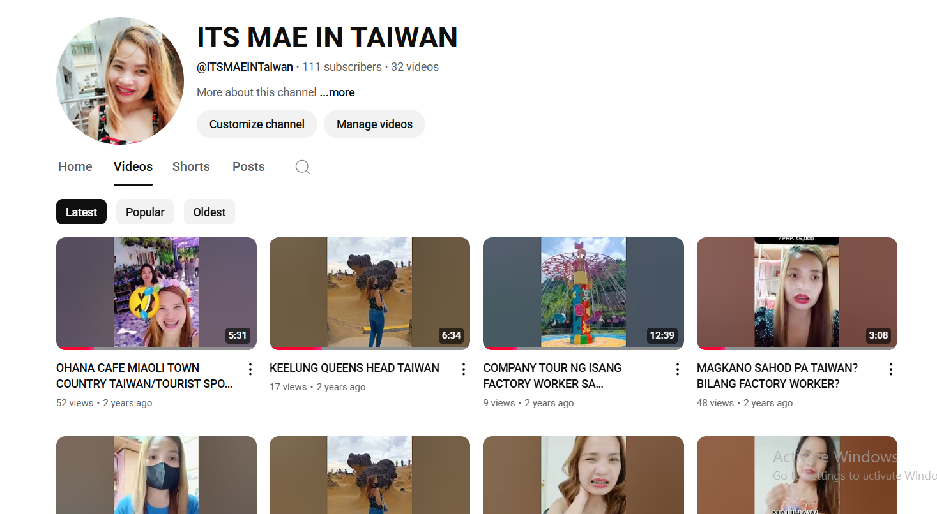This screenshot has width=937, height=514.
Task: Open second-row thumbnail of woman in black mask
Action: [x=156, y=475]
